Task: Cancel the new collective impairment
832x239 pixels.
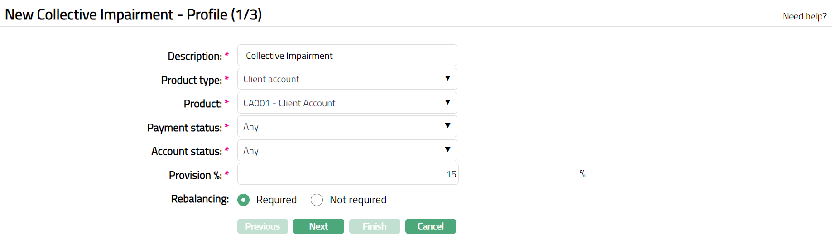Action: coord(430,226)
